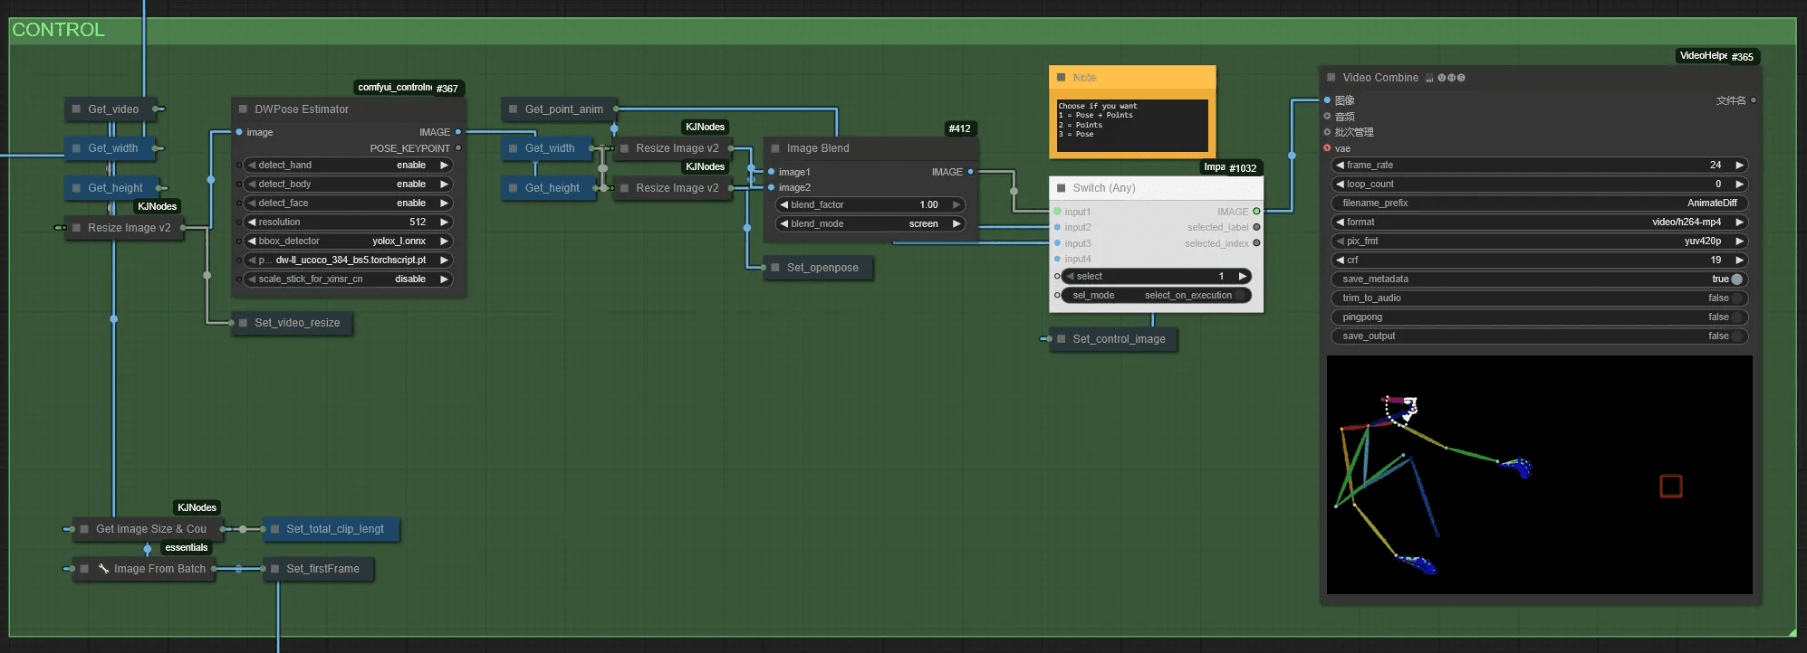Viewport: 1807px width, 653px height.
Task: Open the format video/h264-mp4 dropdown
Action: 1539,222
